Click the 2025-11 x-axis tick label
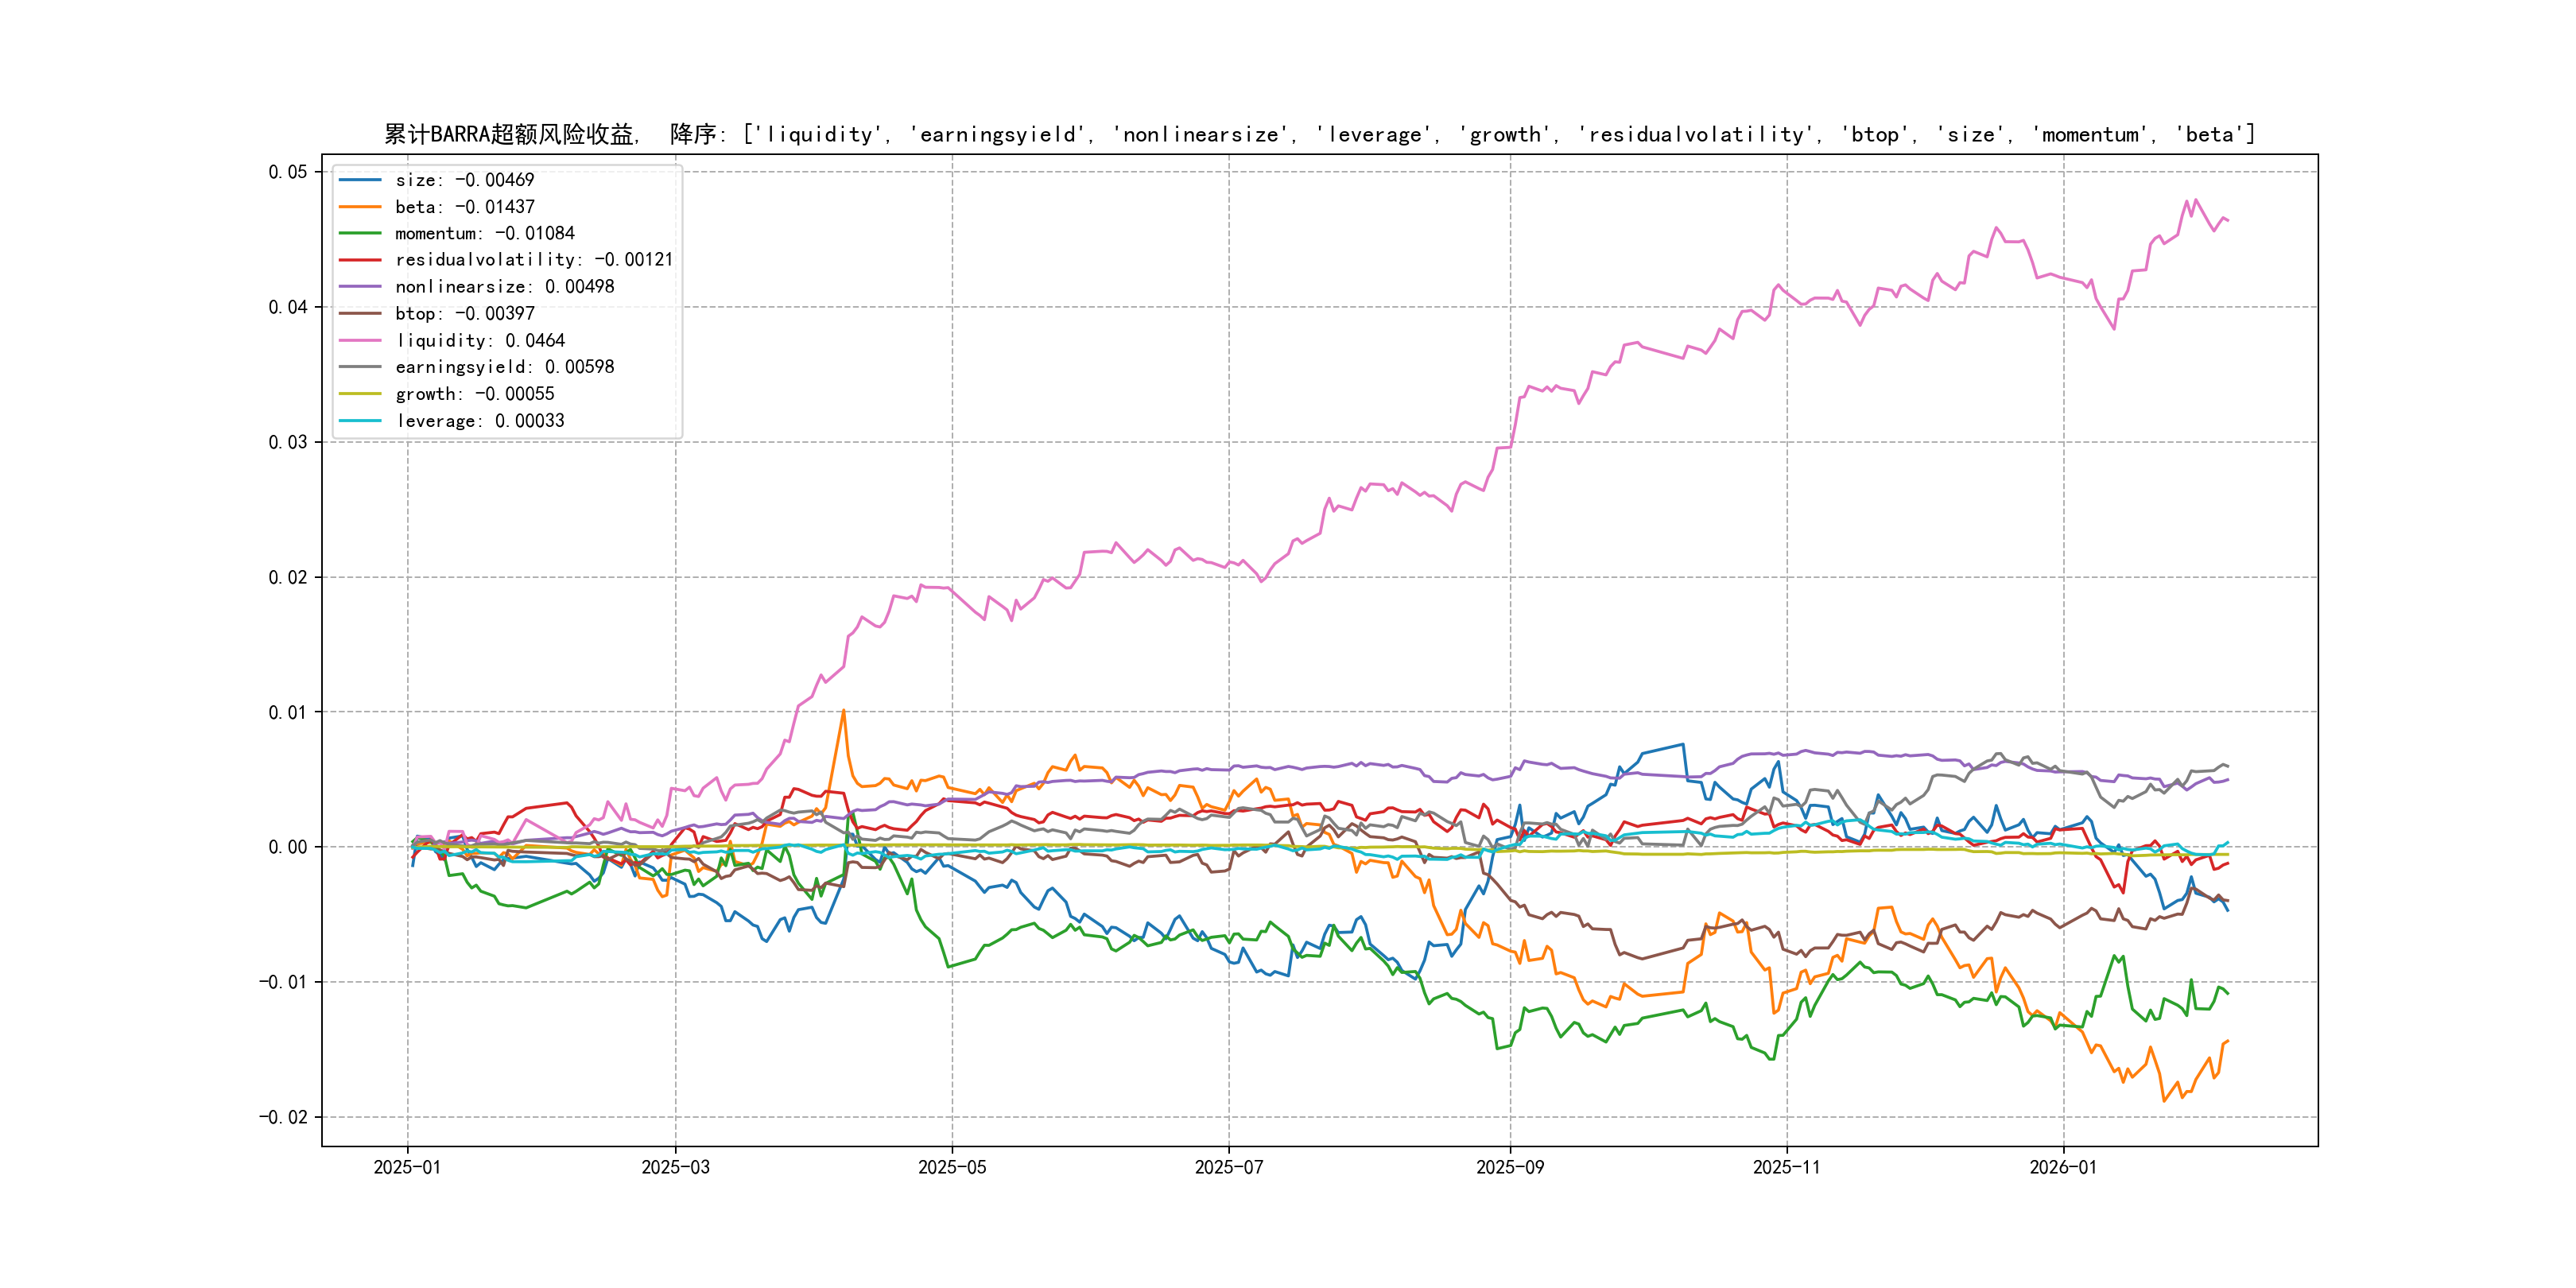2576x1288 pixels. [x=1787, y=1167]
